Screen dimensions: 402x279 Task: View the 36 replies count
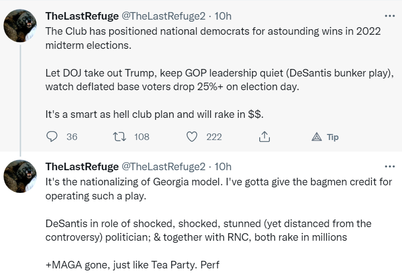click(x=72, y=136)
